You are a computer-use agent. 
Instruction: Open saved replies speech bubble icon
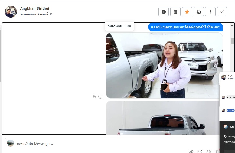coord(200,151)
